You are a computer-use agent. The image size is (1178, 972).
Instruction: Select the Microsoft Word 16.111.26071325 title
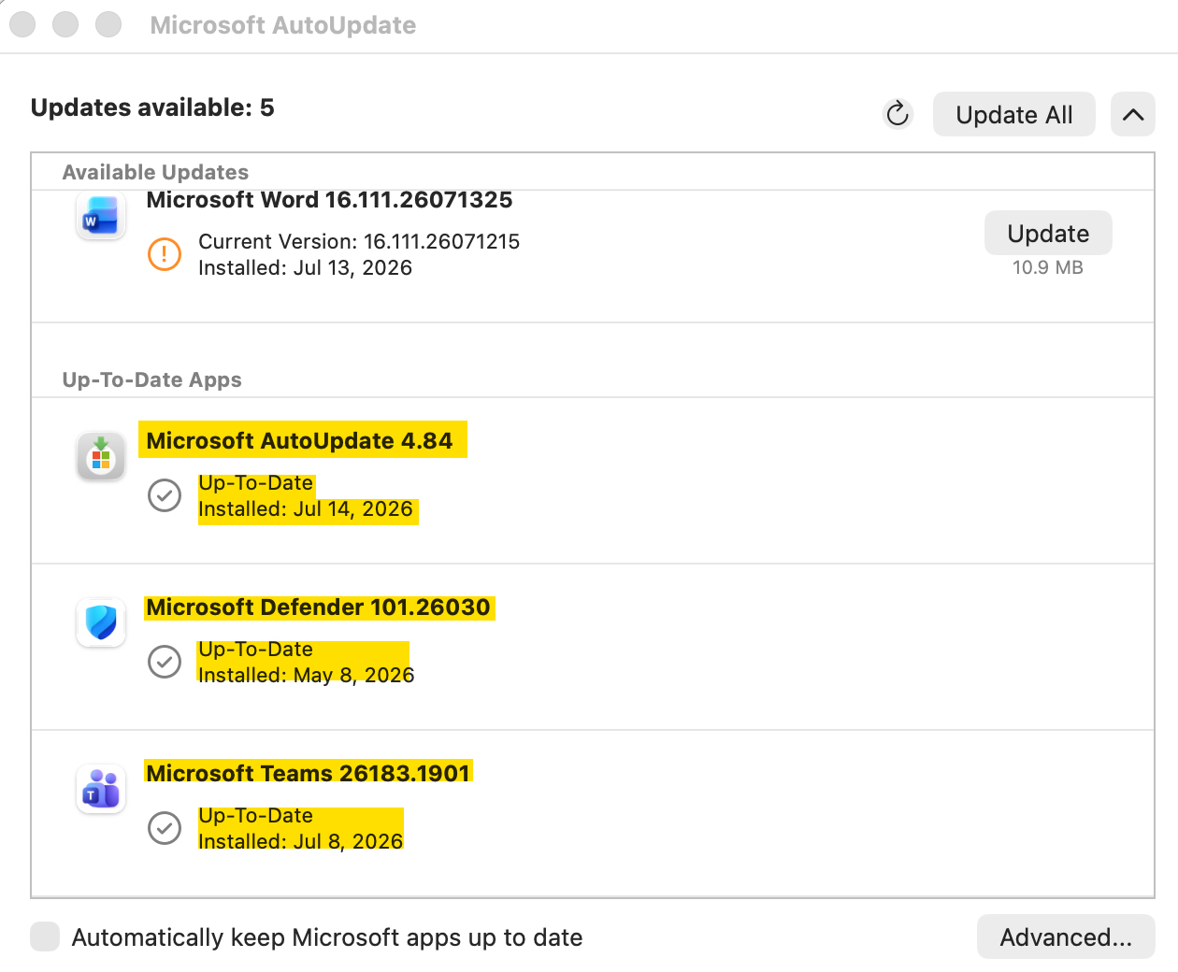coord(330,200)
